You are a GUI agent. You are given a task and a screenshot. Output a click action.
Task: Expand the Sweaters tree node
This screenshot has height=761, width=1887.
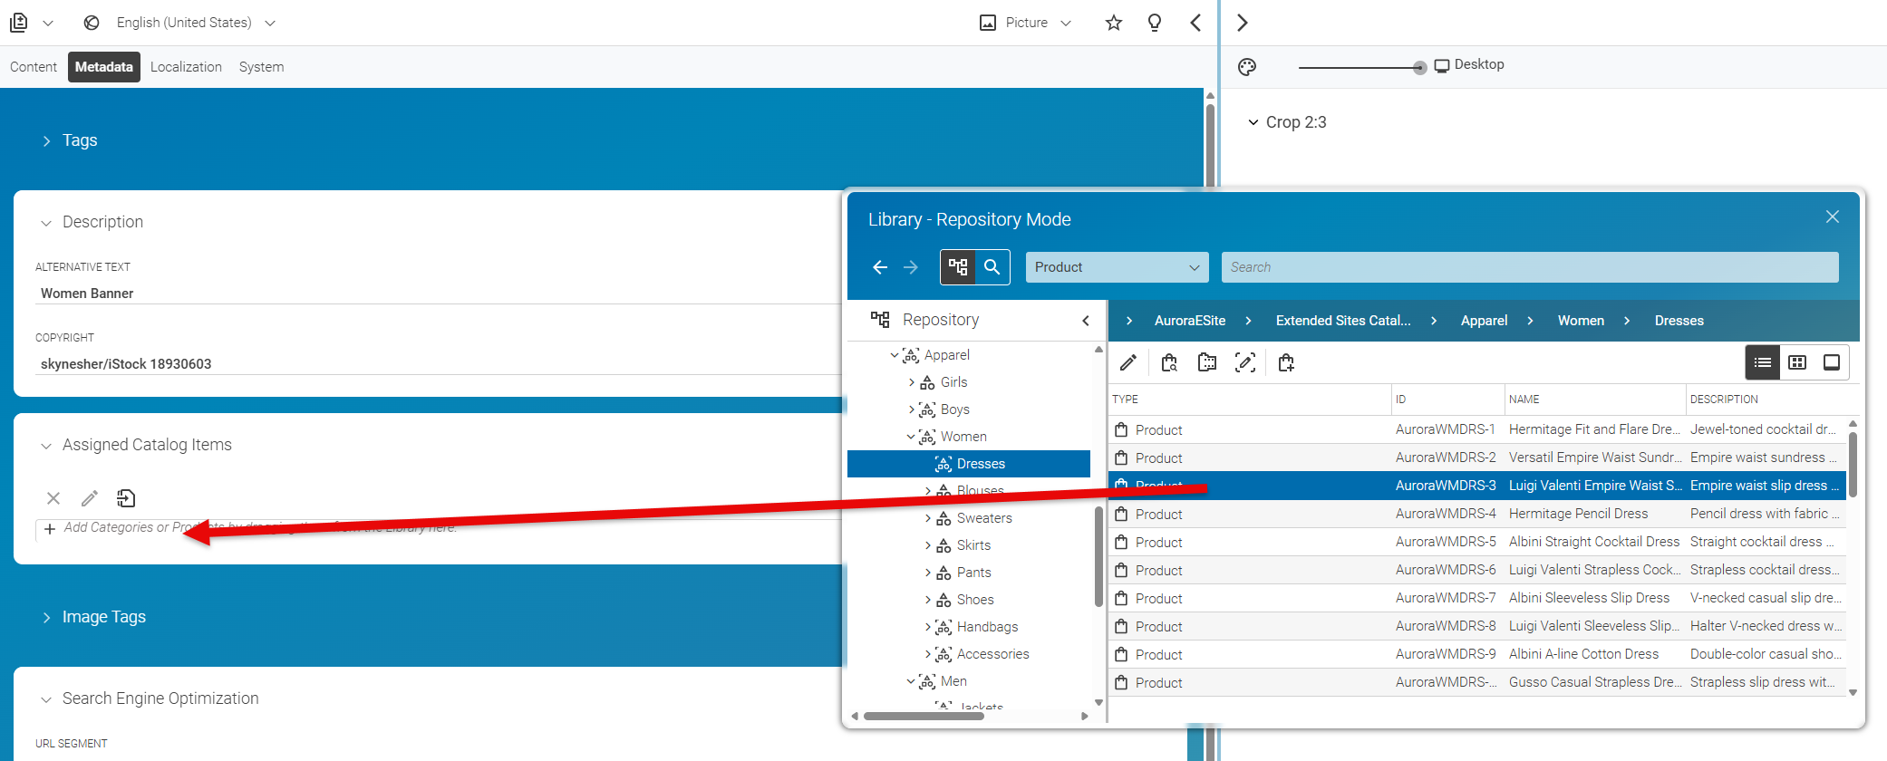(x=928, y=518)
